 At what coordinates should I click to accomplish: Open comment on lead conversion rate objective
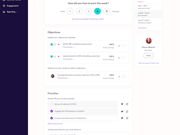coord(119,76)
